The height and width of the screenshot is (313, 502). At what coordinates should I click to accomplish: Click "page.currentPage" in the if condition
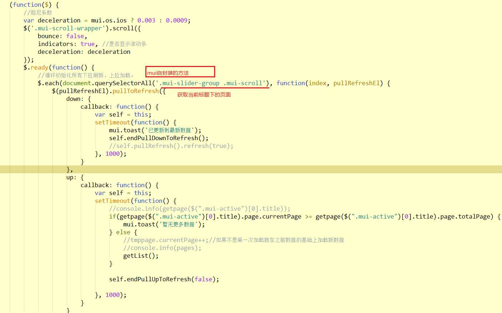(x=273, y=216)
